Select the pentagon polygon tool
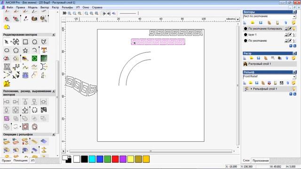The height and width of the screenshot is (169, 301). pos(16,50)
